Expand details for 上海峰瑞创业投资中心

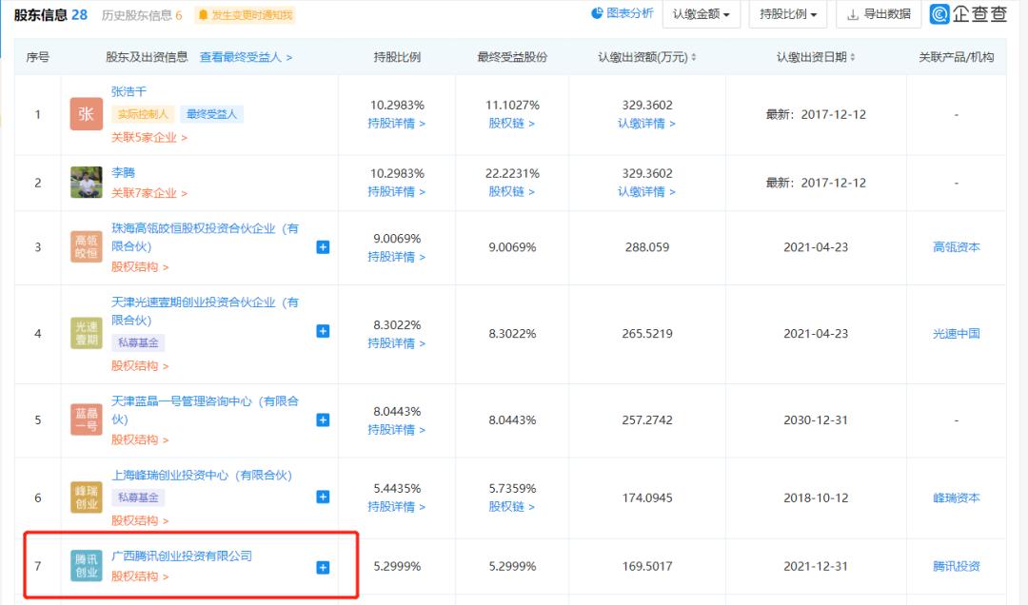(323, 497)
